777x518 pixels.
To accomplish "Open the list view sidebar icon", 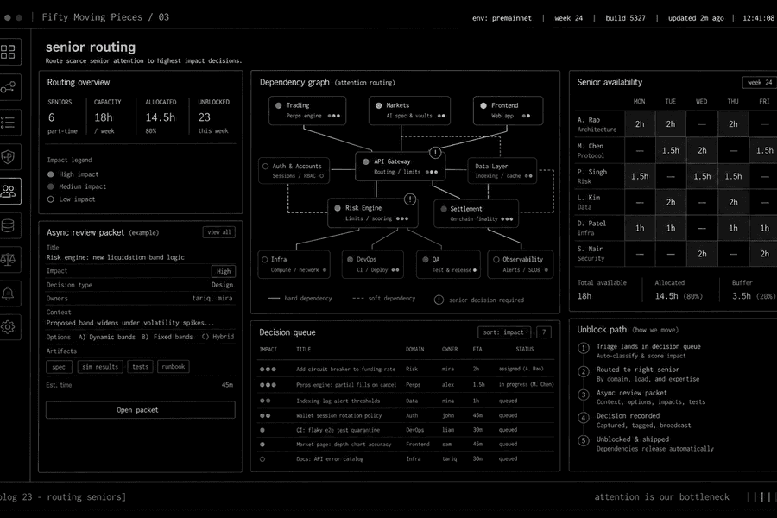I will tap(9, 122).
